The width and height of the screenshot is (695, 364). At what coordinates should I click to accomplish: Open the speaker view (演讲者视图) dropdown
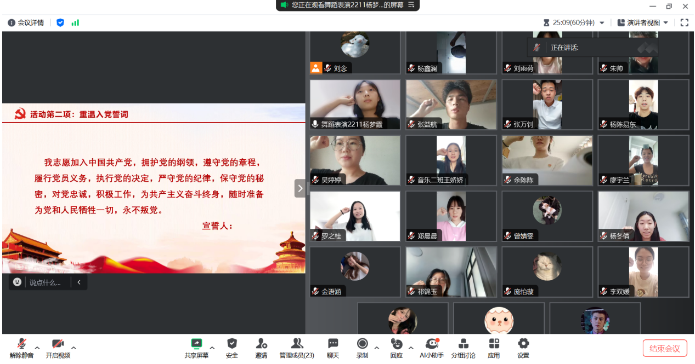[x=643, y=22]
